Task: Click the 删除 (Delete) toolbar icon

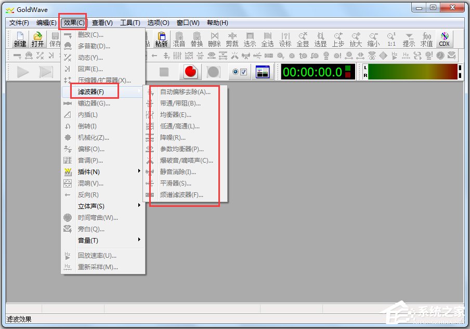Action: click(215, 40)
